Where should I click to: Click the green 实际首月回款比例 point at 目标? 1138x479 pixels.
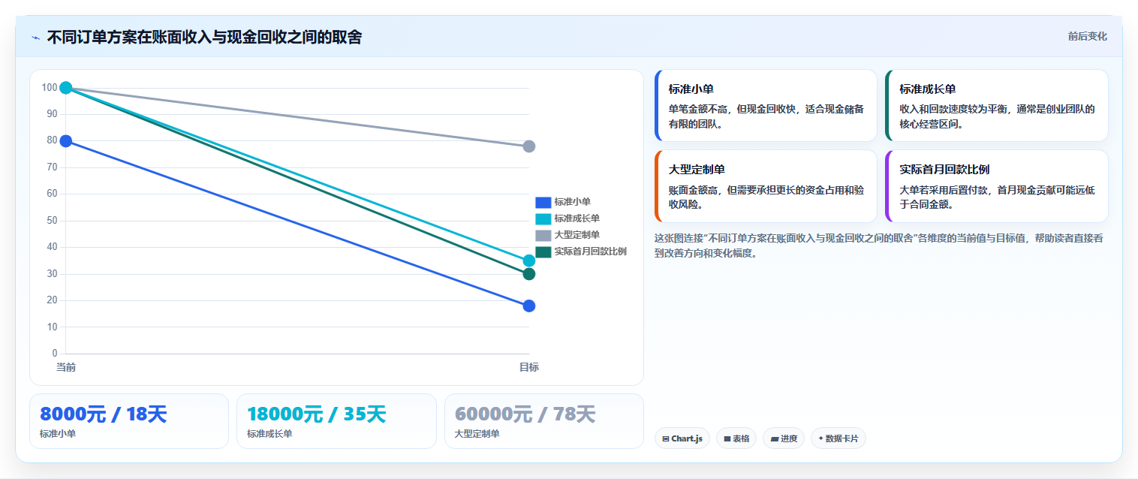[529, 274]
